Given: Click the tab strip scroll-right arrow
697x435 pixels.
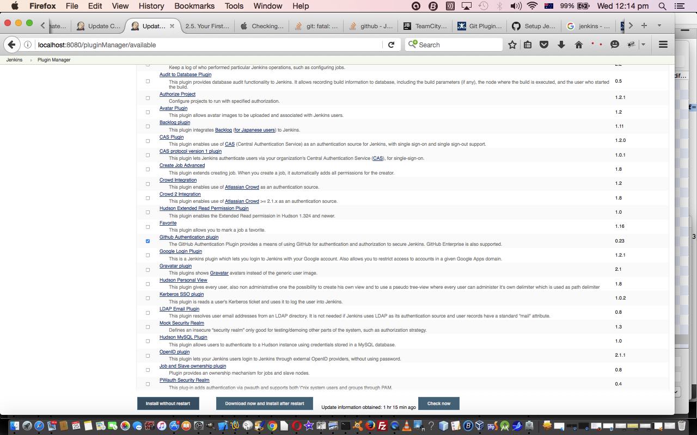Looking at the screenshot, I should tap(631, 26).
